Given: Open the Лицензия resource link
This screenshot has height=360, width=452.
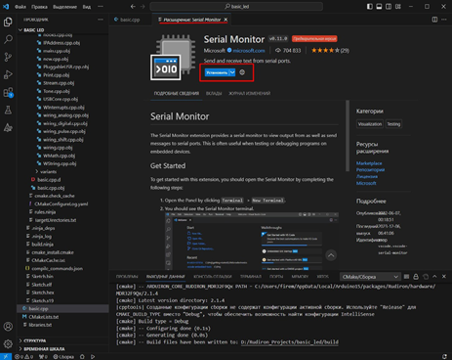Looking at the screenshot, I should point(367,176).
